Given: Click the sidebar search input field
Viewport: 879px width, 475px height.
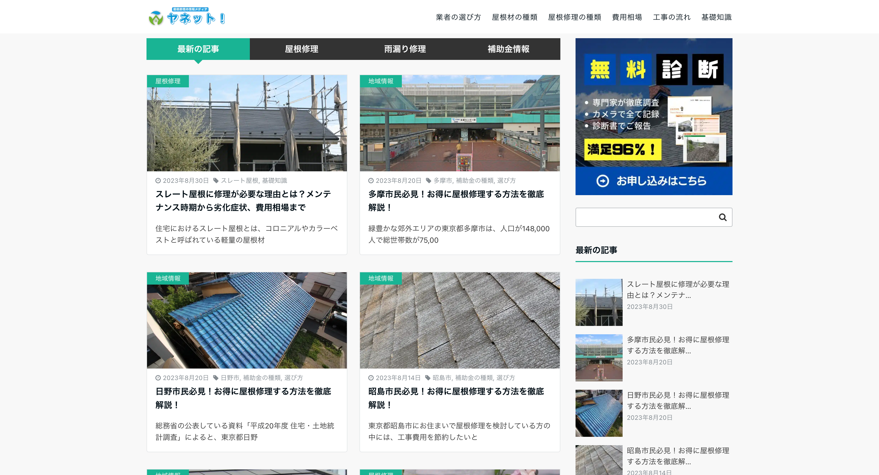Looking at the screenshot, I should pyautogui.click(x=645, y=217).
